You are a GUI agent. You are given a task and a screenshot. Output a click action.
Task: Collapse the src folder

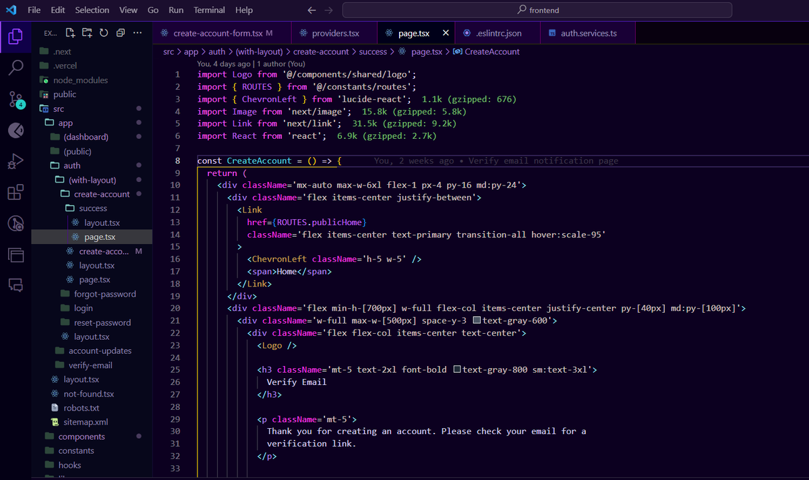click(92, 109)
